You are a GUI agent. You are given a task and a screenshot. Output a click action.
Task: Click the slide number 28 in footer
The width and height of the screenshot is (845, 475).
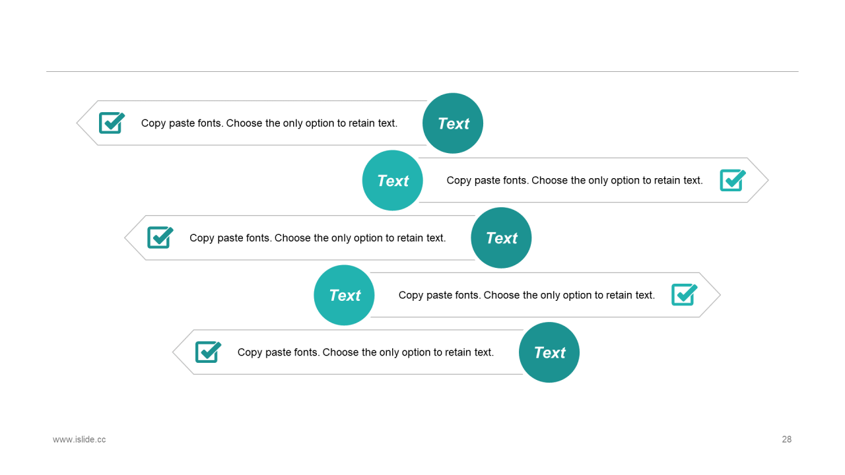pyautogui.click(x=787, y=439)
